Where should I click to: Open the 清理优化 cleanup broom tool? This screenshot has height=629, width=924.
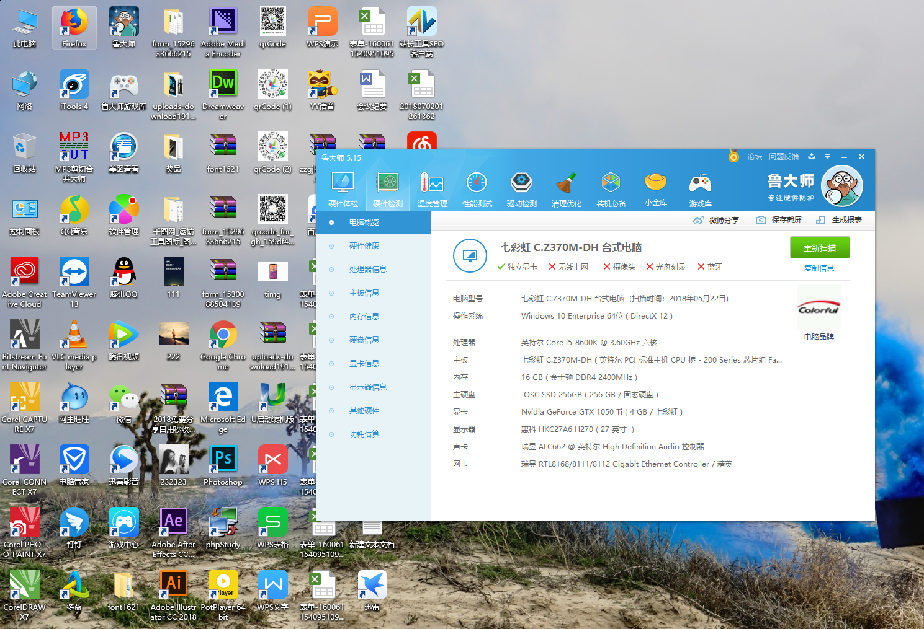click(567, 190)
